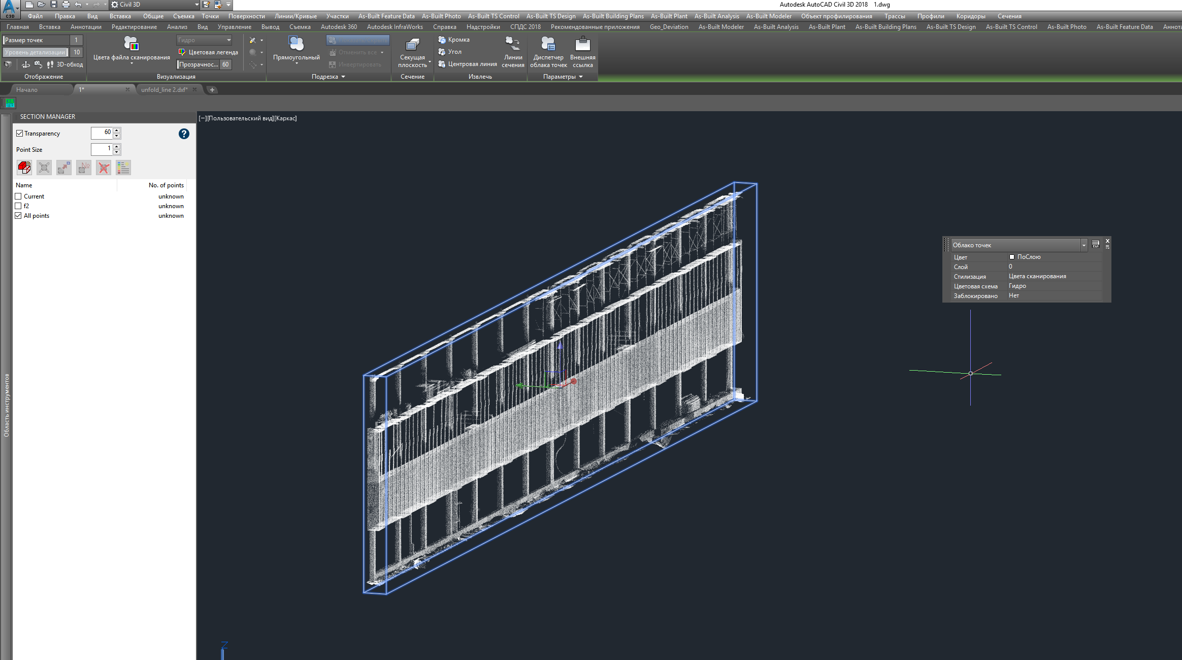Click the unfold_line 2.dxf tab
Screen dimensions: 1182x660
(x=162, y=89)
